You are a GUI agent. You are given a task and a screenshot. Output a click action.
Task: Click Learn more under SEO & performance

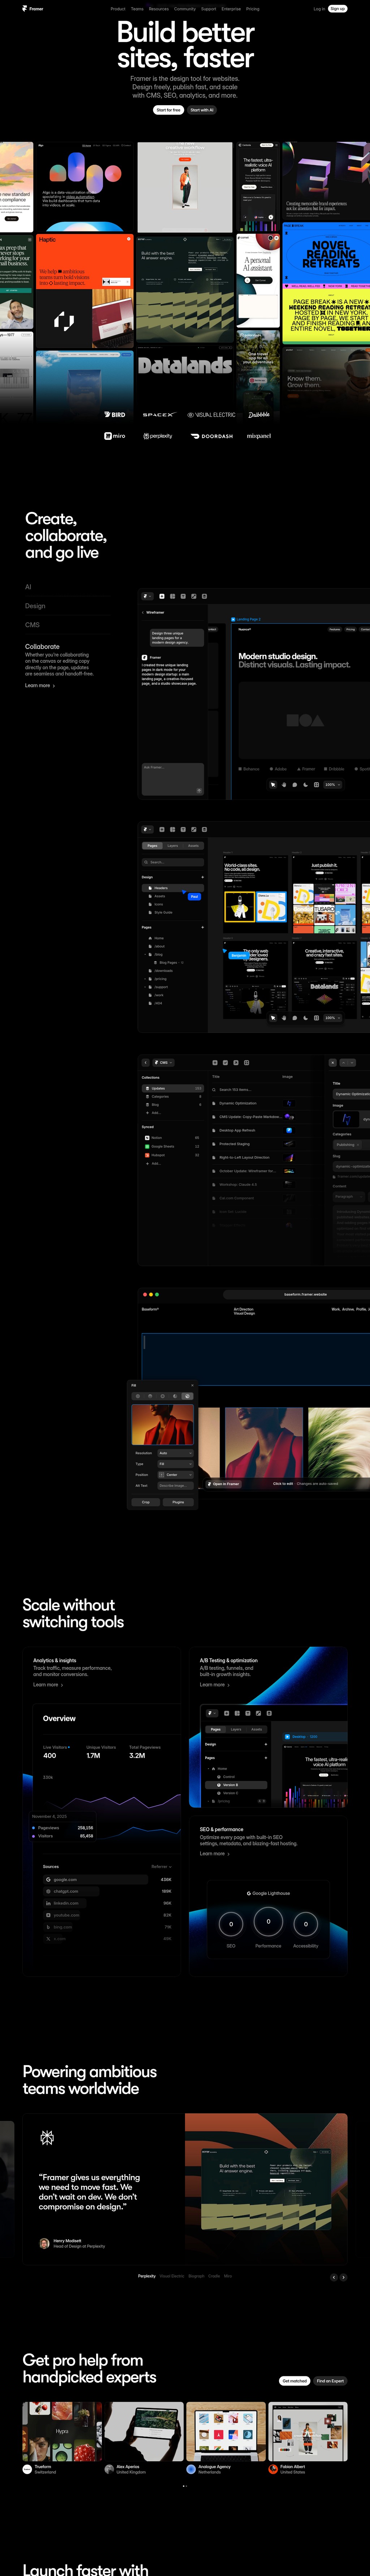tap(215, 1854)
